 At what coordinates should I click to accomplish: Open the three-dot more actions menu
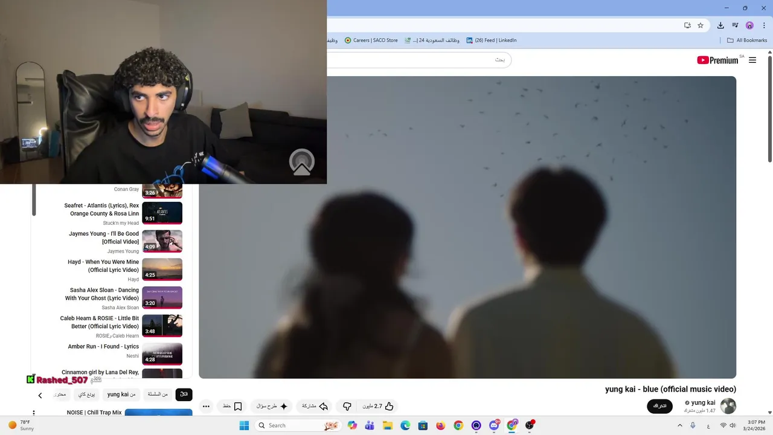point(206,407)
